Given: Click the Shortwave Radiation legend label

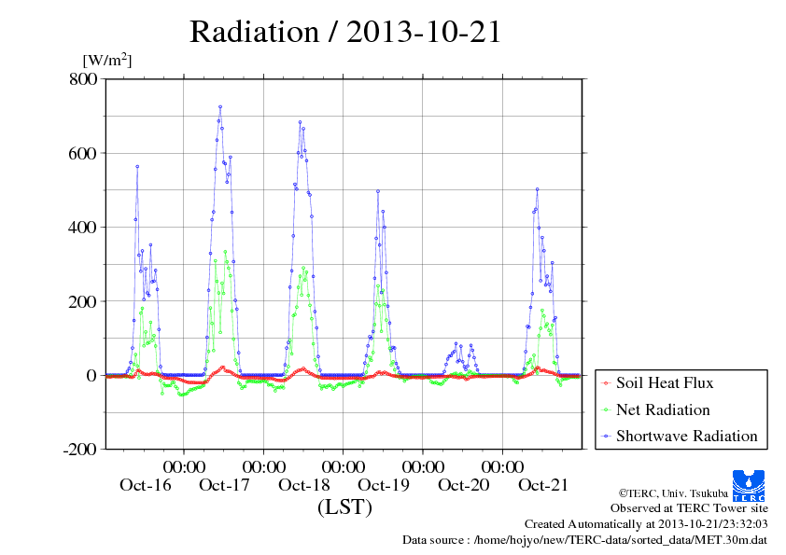Looking at the screenshot, I should tap(686, 437).
